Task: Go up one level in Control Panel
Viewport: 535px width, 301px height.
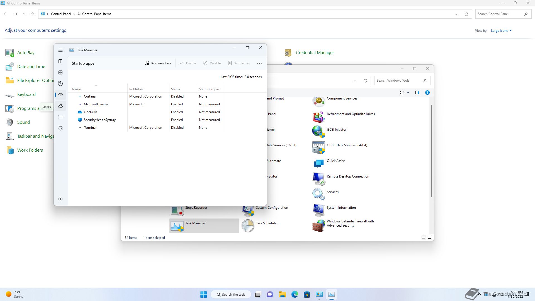Action: click(32, 14)
